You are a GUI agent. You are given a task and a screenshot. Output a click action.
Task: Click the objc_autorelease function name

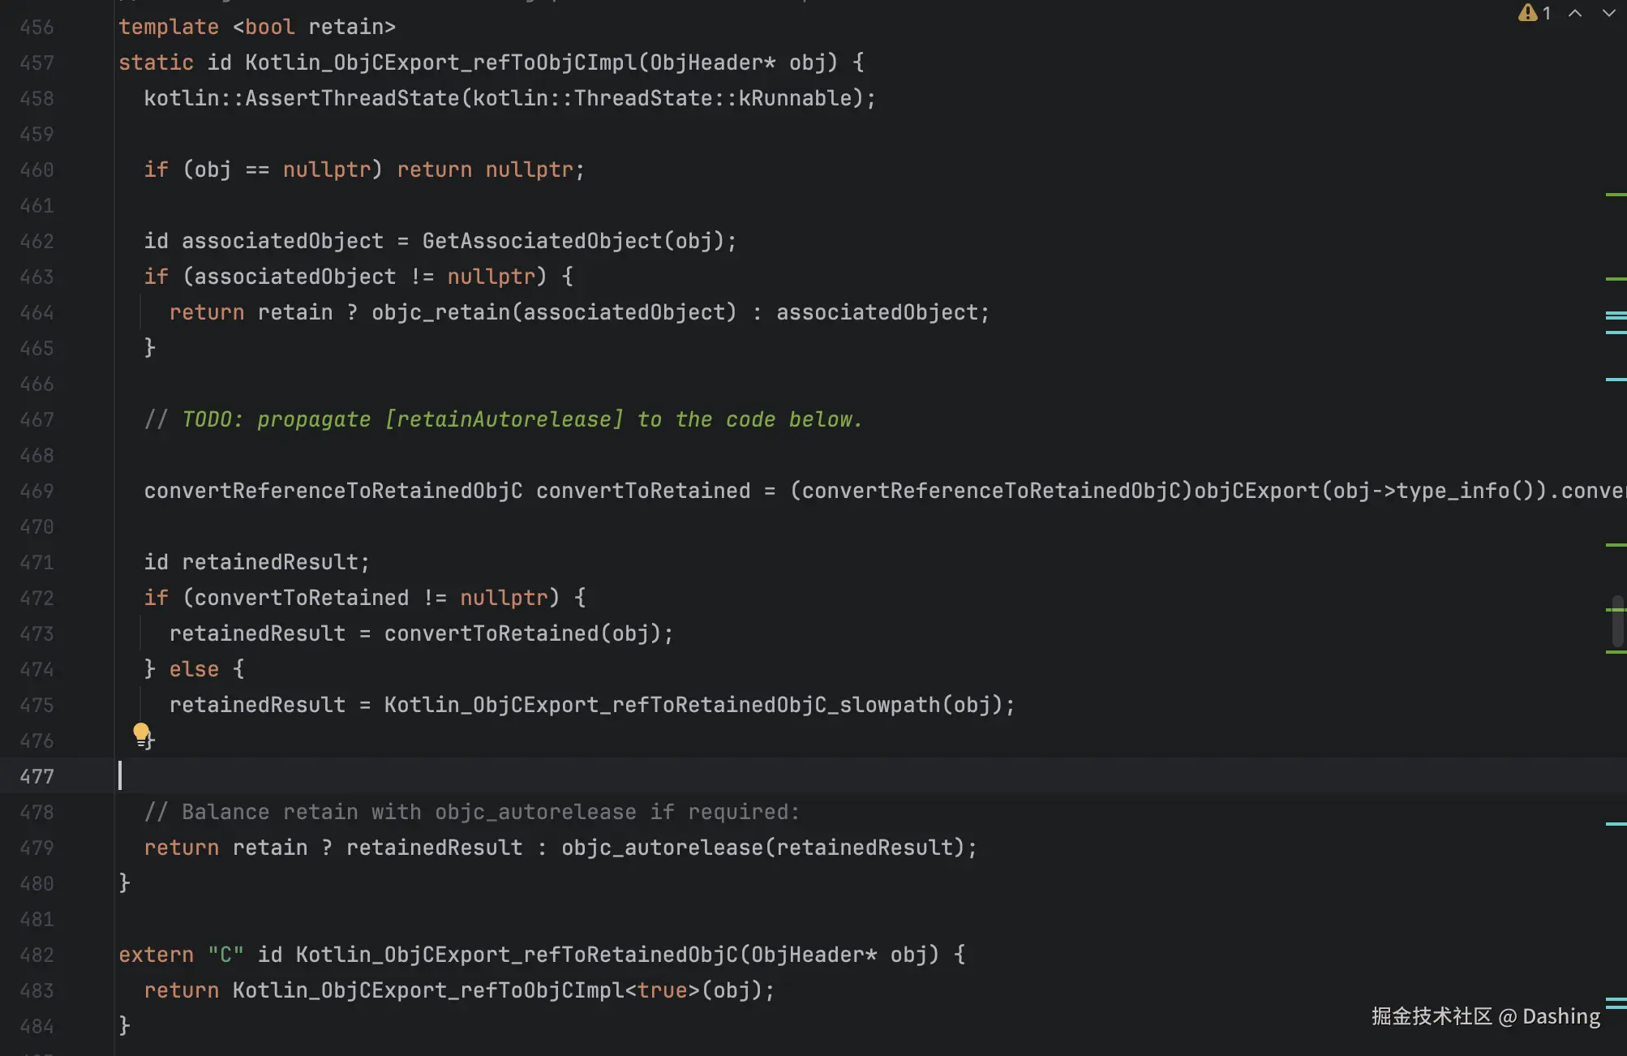(662, 848)
